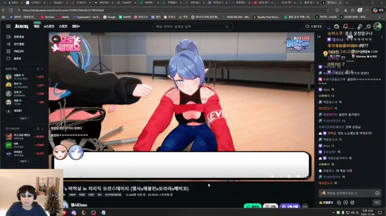
Task: Open the followed channel with 2,871 viewers
Action: [25, 85]
